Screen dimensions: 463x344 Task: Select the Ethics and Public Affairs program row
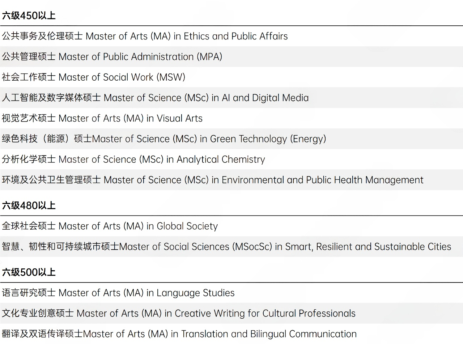(x=145, y=36)
